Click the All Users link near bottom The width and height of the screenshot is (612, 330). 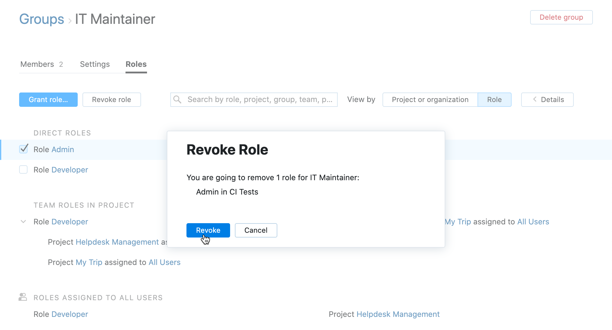coord(164,262)
